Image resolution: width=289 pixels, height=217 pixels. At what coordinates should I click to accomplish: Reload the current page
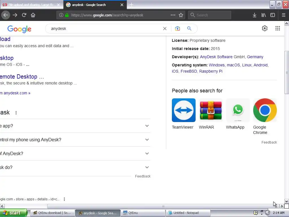click(x=24, y=15)
